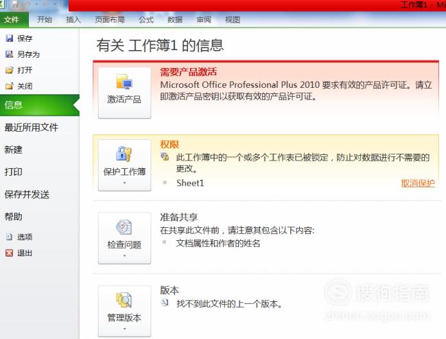This screenshot has width=446, height=339.
Task: Switch to the 开始 (Home) ribbon tab
Action: pos(45,20)
